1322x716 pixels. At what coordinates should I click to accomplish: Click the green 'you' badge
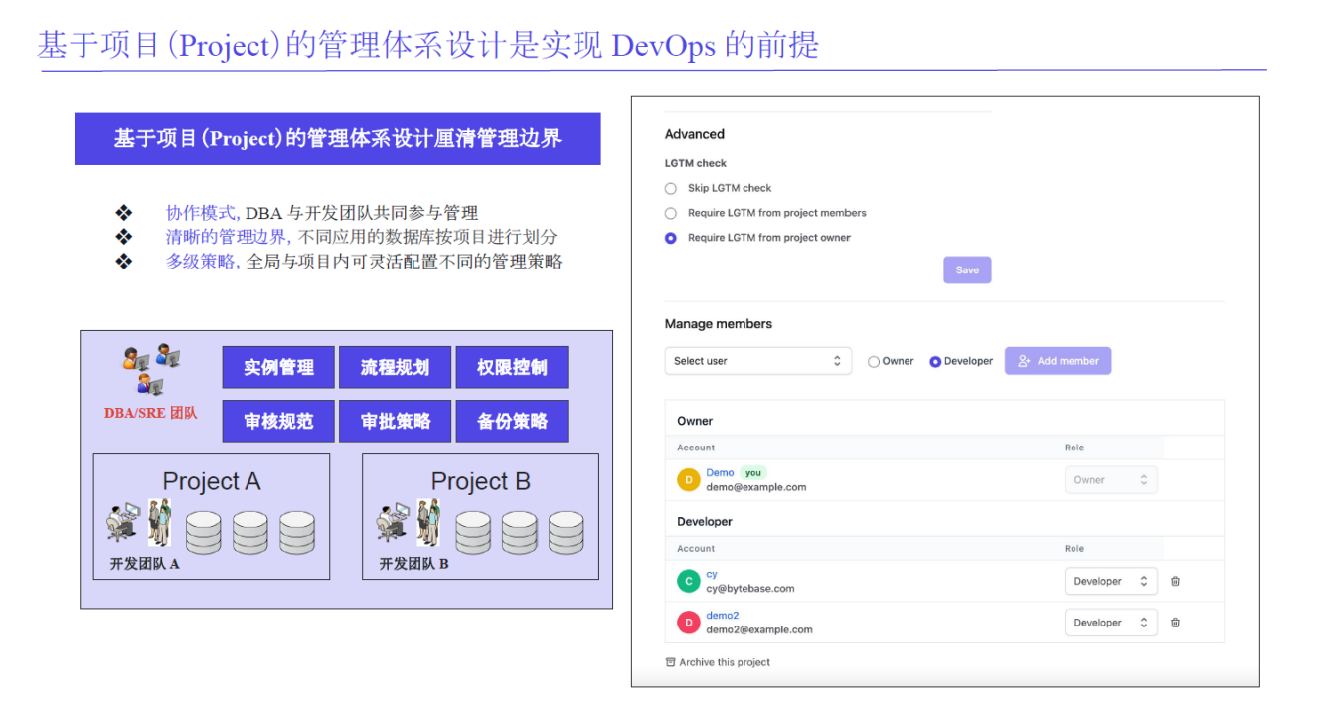point(753,473)
